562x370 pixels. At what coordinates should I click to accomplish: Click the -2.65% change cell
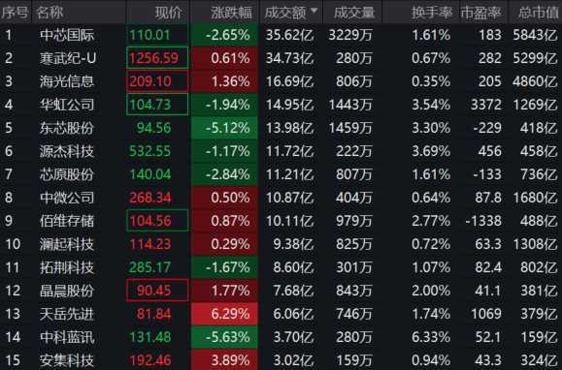tap(224, 35)
